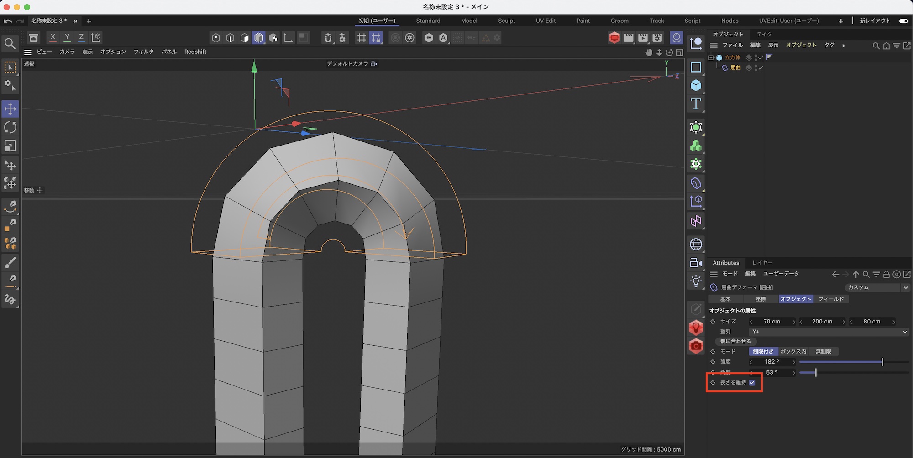This screenshot has width=913, height=458.
Task: Open the 整列 Y+ dropdown
Action: (828, 332)
